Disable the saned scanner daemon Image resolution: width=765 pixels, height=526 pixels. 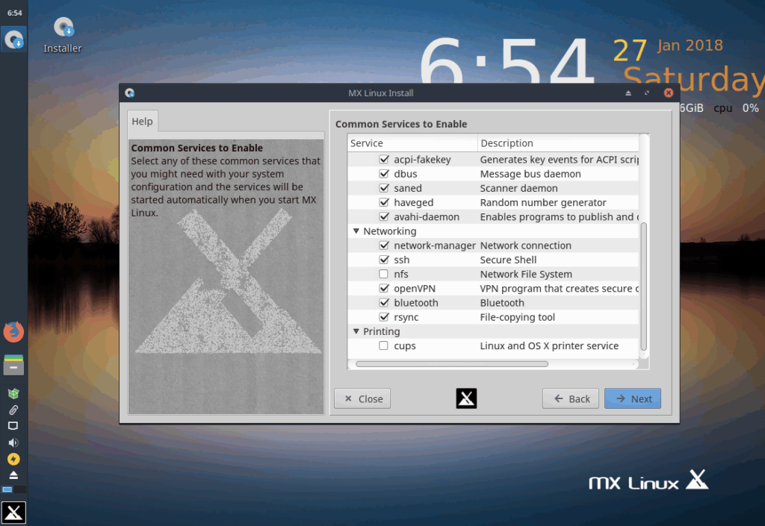(x=384, y=188)
